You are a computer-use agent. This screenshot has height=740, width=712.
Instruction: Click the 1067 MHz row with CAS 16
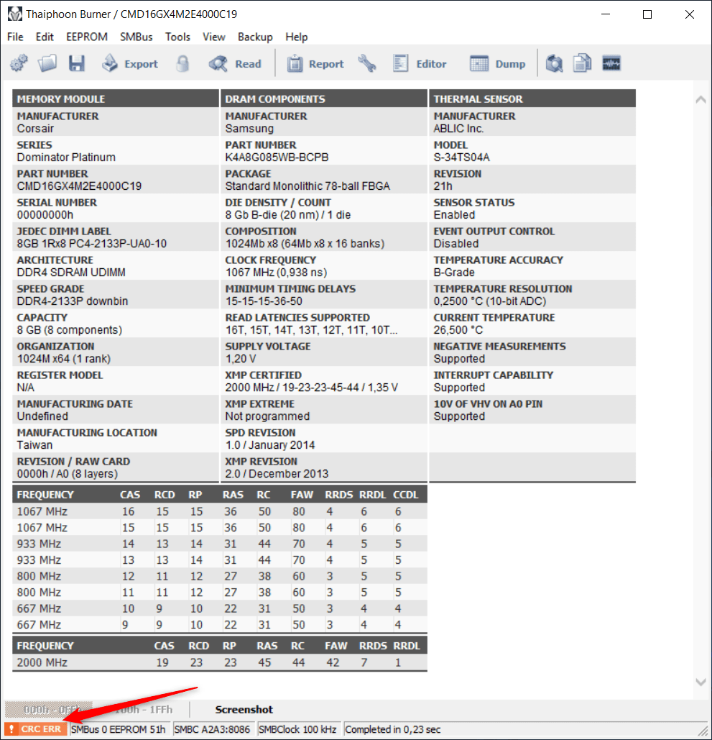pos(220,511)
